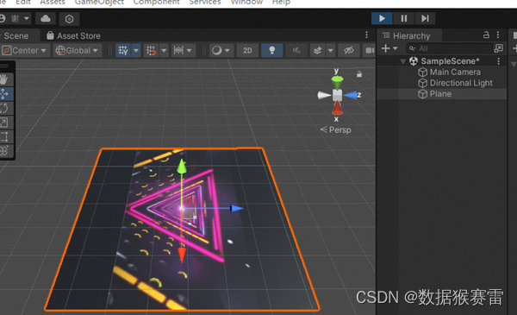Screen dimensions: 517x315
Task: Collapse the SampleScene tree node
Action: (x=402, y=61)
